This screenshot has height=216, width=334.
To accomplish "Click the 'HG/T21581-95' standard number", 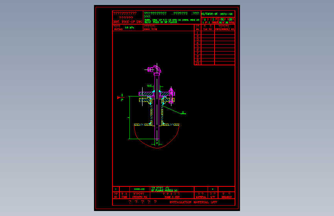I will (x=210, y=14).
